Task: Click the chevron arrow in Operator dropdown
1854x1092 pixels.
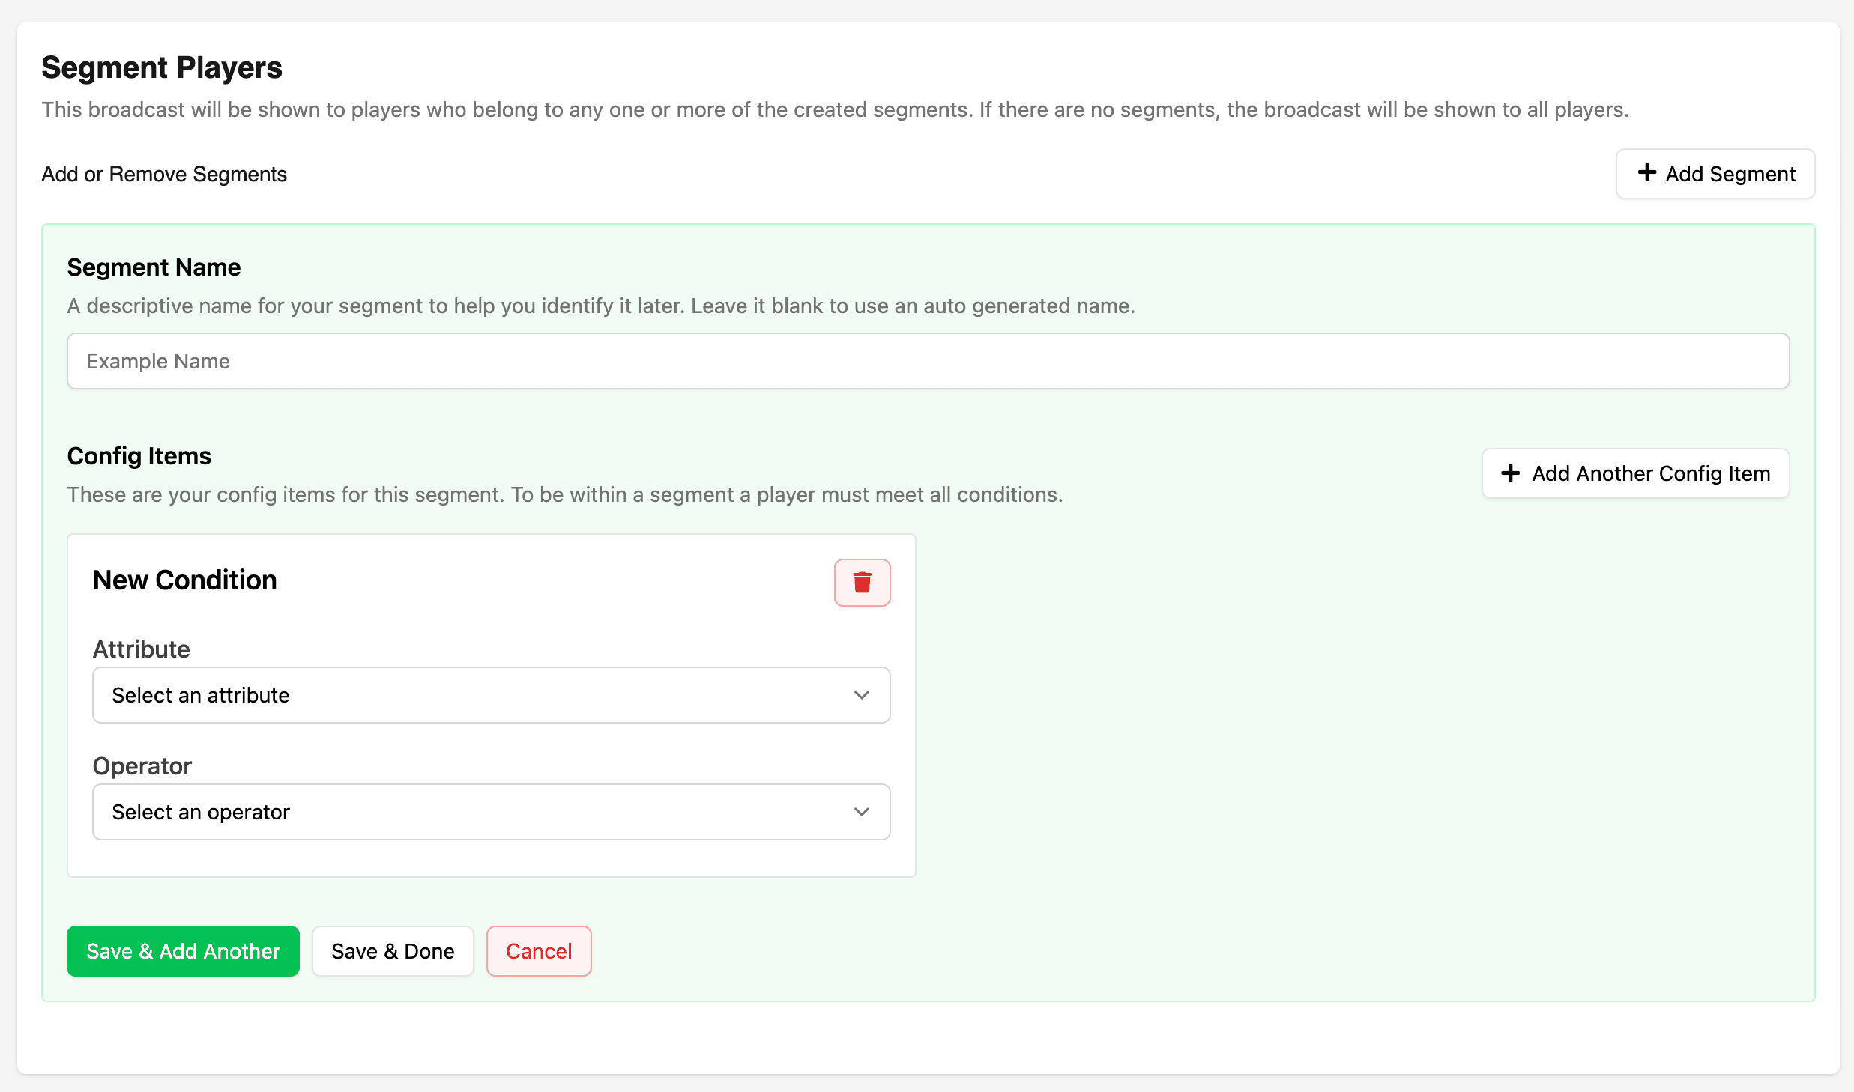Action: pos(862,812)
